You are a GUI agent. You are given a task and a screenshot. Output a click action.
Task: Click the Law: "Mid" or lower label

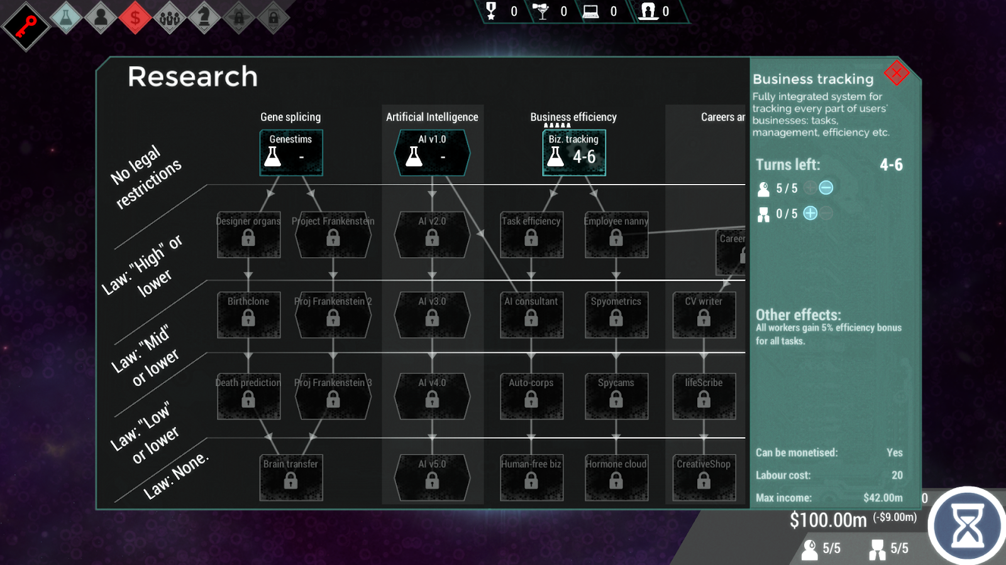(x=146, y=355)
